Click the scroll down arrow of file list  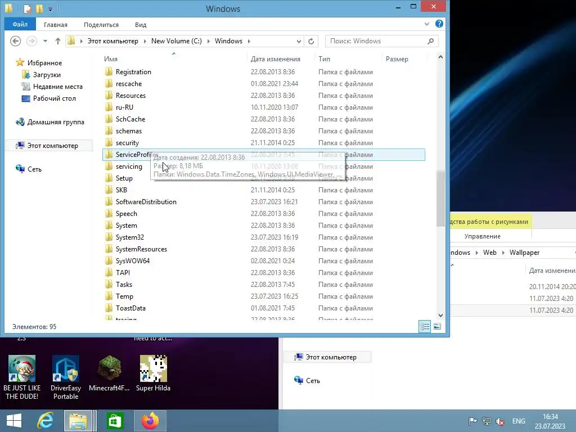(x=440, y=316)
